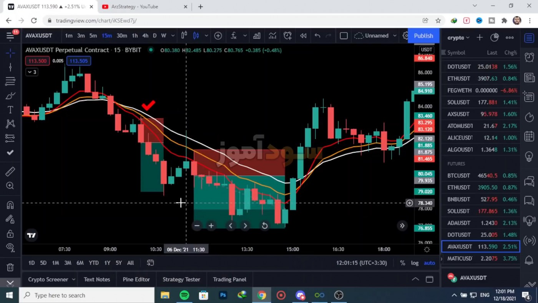Expand the Unnamed layout dropdown
Screen dimensions: 538x303
395,36
